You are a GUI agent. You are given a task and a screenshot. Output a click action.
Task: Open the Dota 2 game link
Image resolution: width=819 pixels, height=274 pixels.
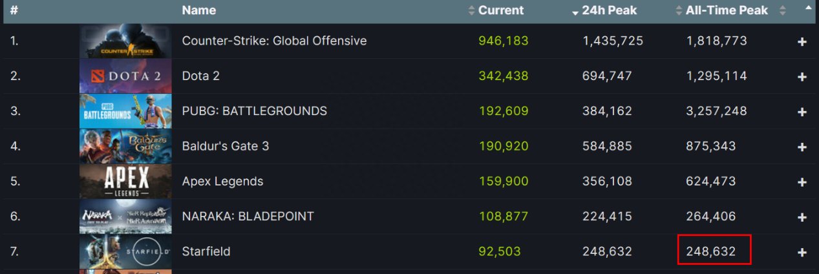click(x=201, y=76)
